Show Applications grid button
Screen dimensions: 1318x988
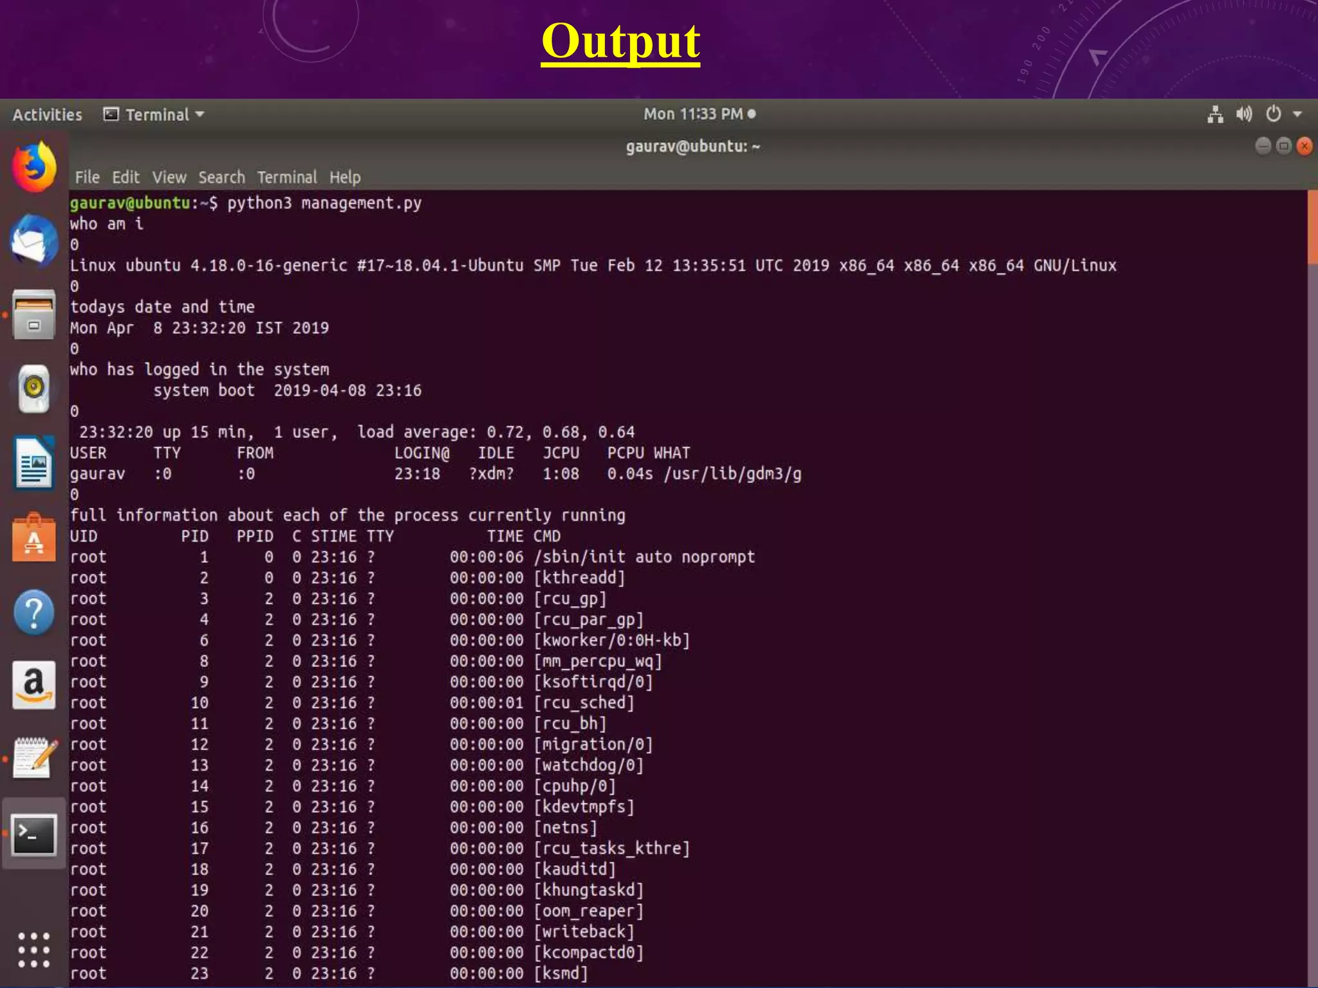click(x=34, y=949)
